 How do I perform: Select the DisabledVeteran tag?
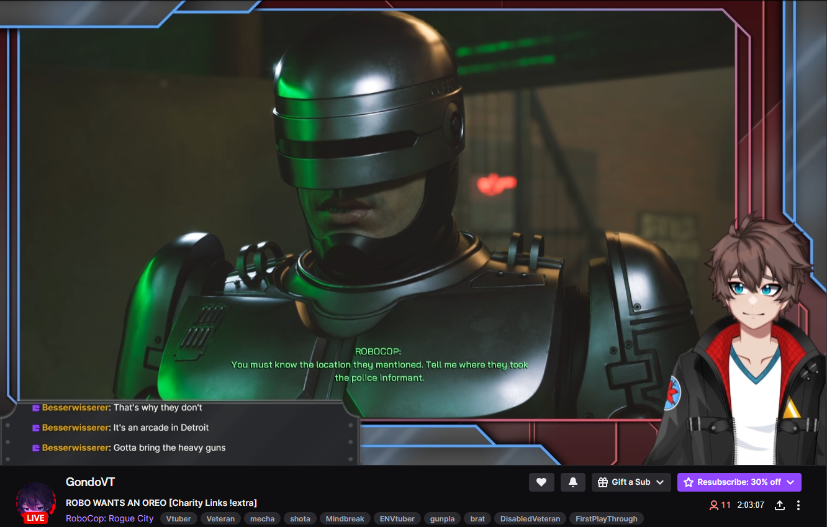[530, 518]
